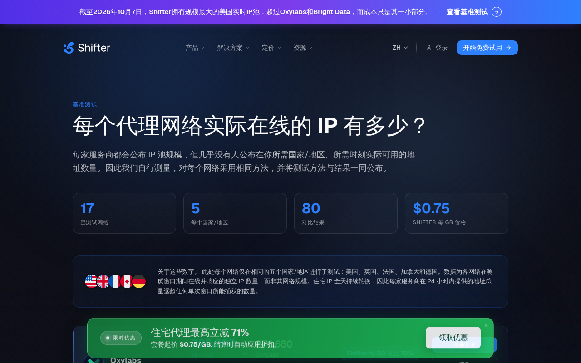This screenshot has height=363, width=581.
Task: Click the 领取优惠 button
Action: pyautogui.click(x=453, y=338)
